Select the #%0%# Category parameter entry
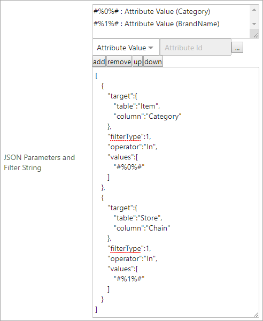Image resolution: width=263 pixels, height=321 pixels. [x=152, y=11]
